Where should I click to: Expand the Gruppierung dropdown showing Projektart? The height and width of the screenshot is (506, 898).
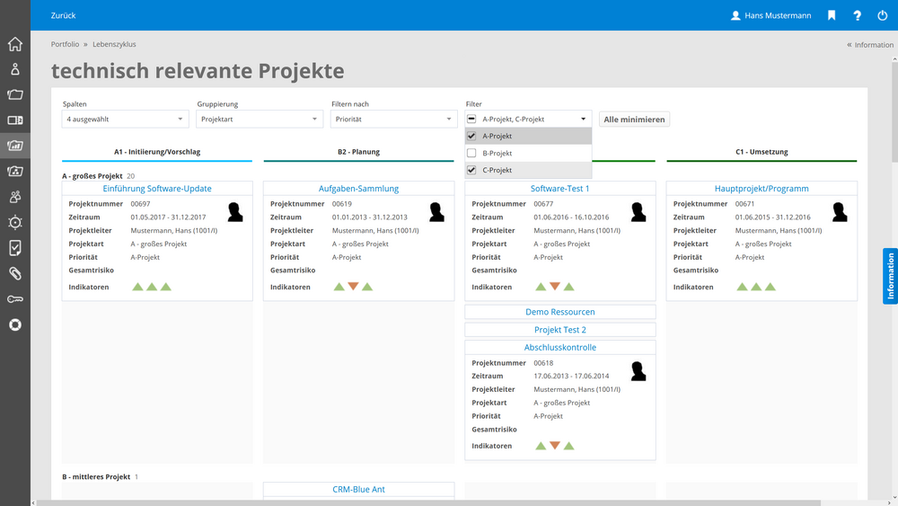[260, 119]
